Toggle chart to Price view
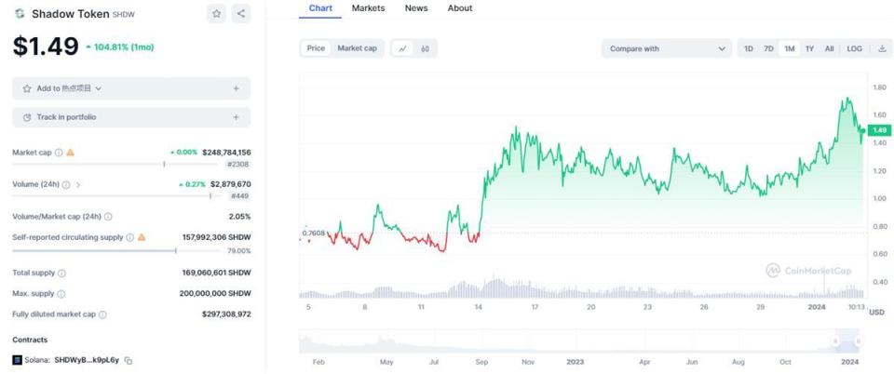Viewport: 894px width, 374px height. coord(316,48)
